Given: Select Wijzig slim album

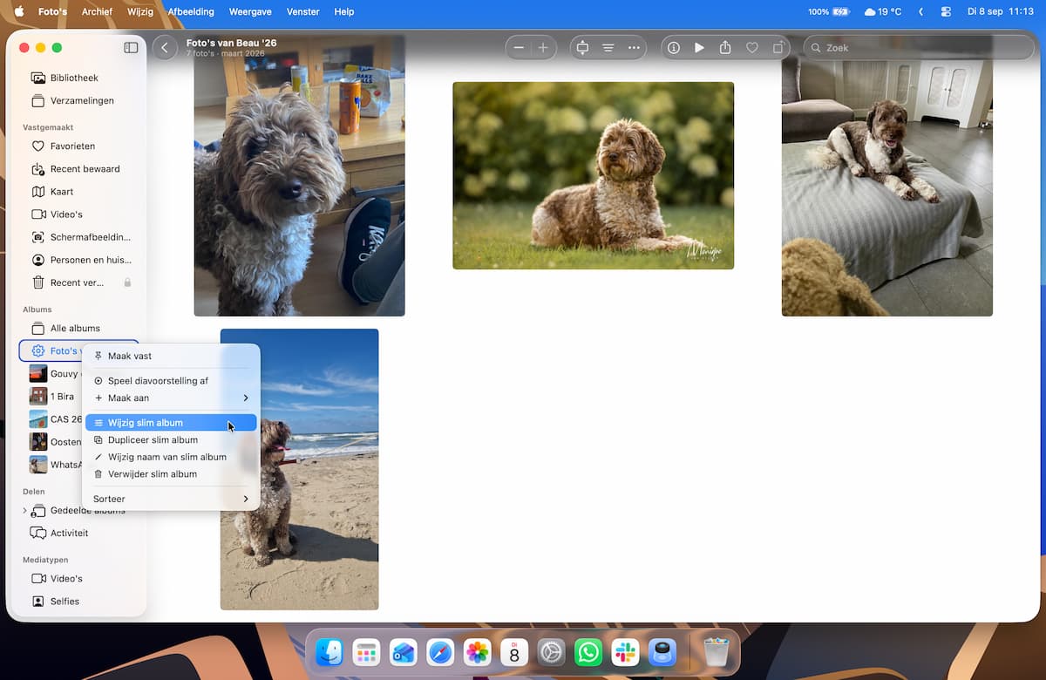Looking at the screenshot, I should click(x=171, y=423).
